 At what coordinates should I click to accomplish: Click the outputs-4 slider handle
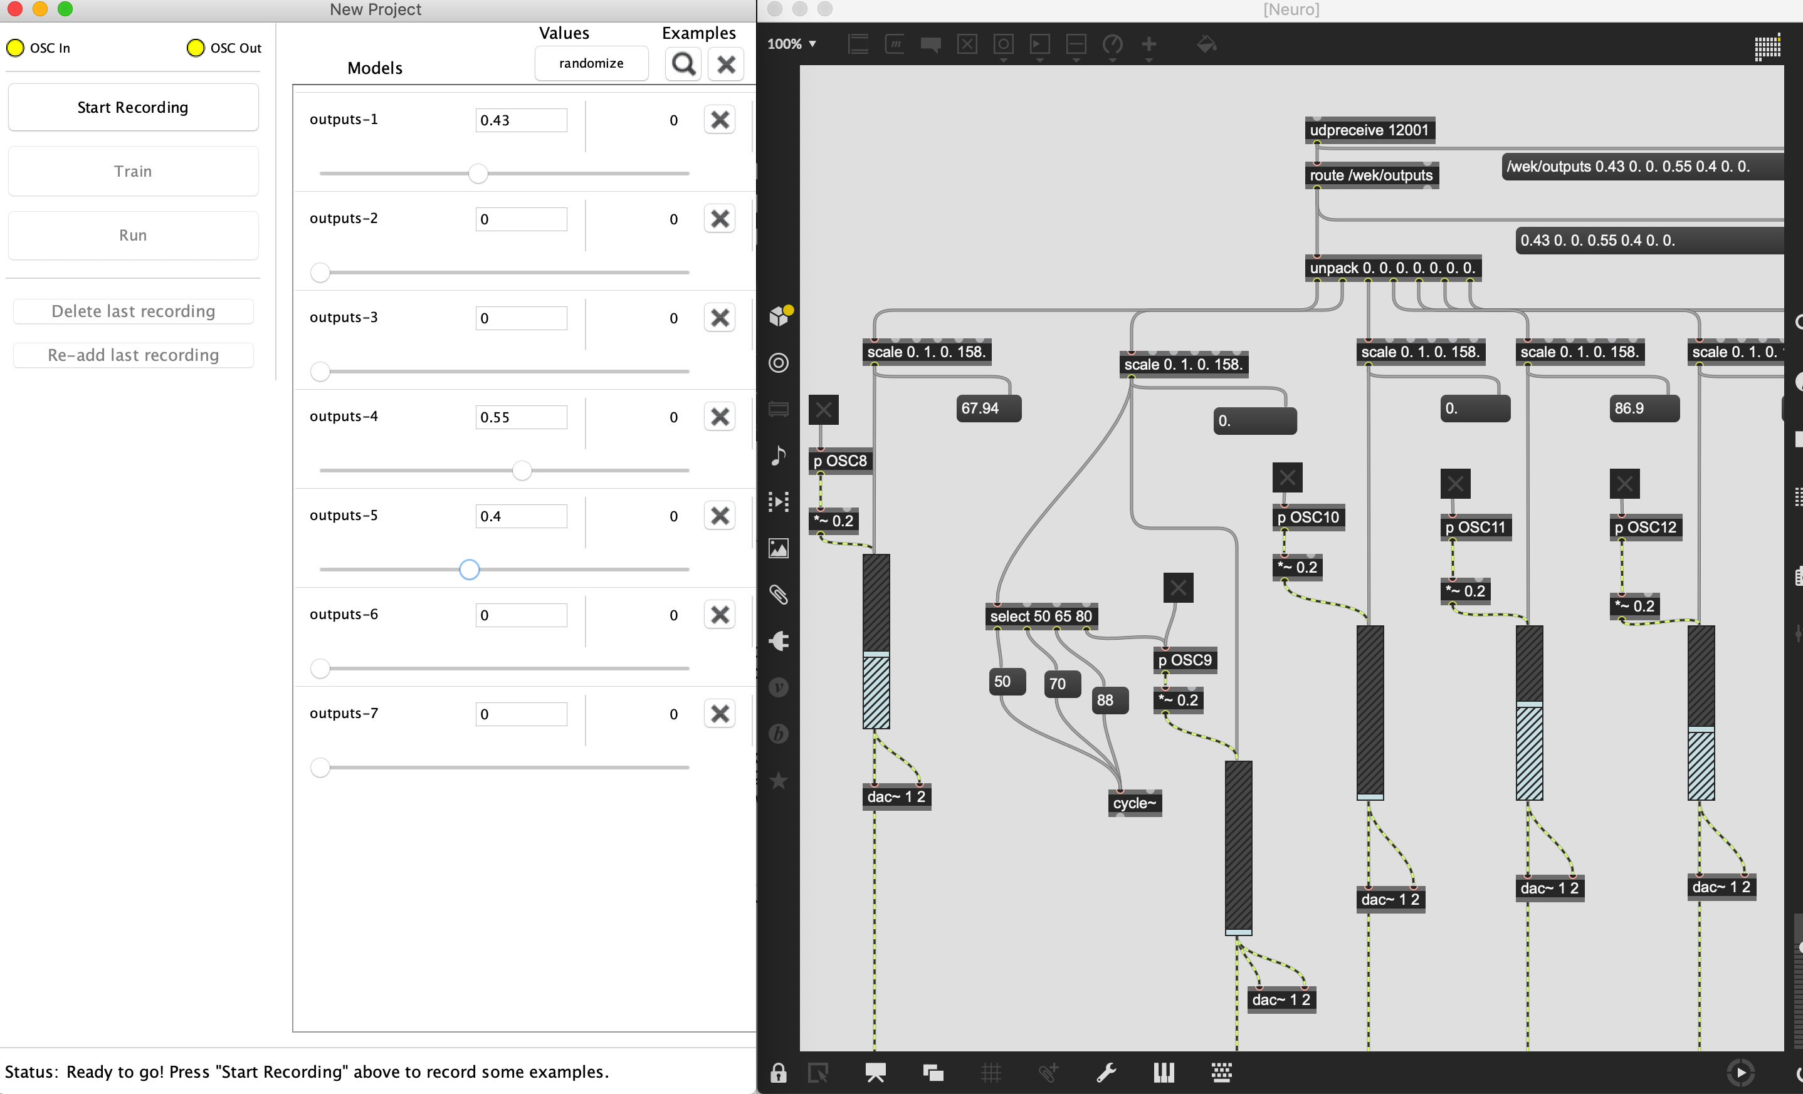click(x=522, y=470)
